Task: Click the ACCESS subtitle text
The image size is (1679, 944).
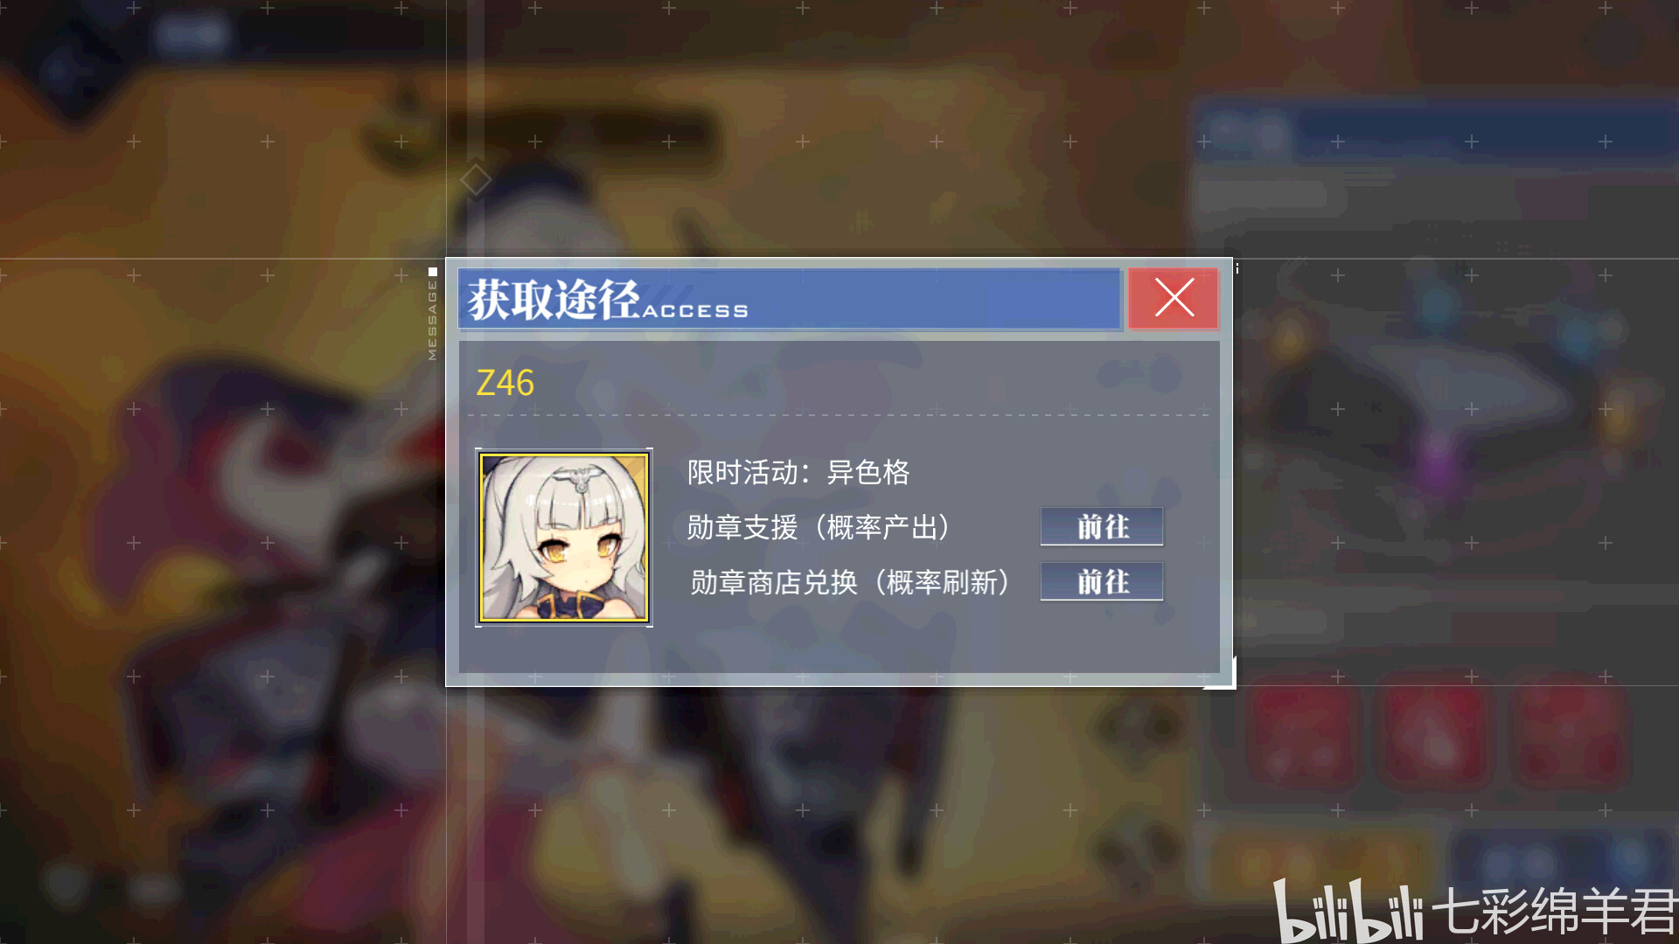Action: tap(696, 311)
